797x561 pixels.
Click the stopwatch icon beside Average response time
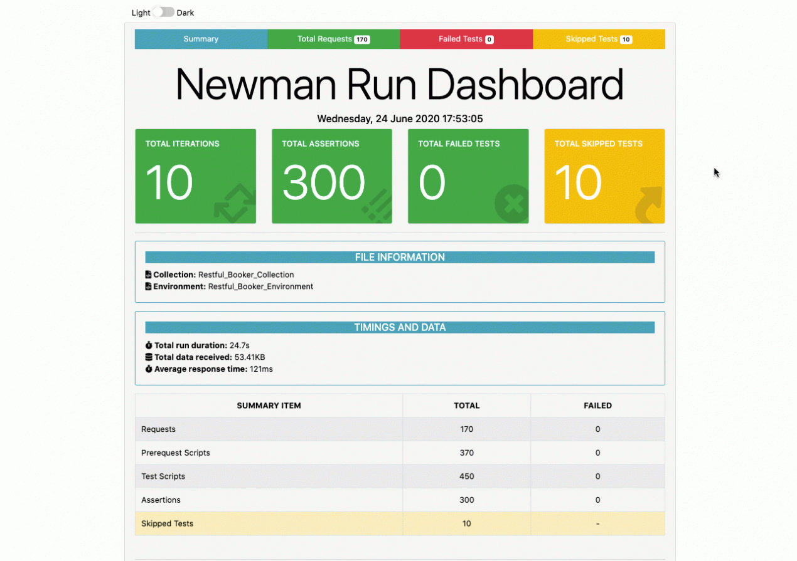coord(149,369)
